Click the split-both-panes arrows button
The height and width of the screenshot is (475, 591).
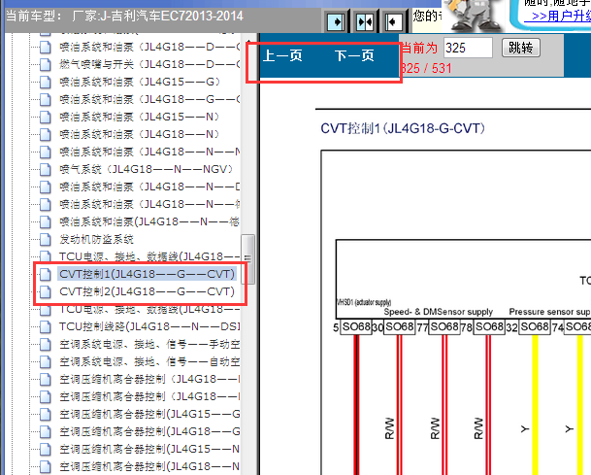(x=365, y=22)
